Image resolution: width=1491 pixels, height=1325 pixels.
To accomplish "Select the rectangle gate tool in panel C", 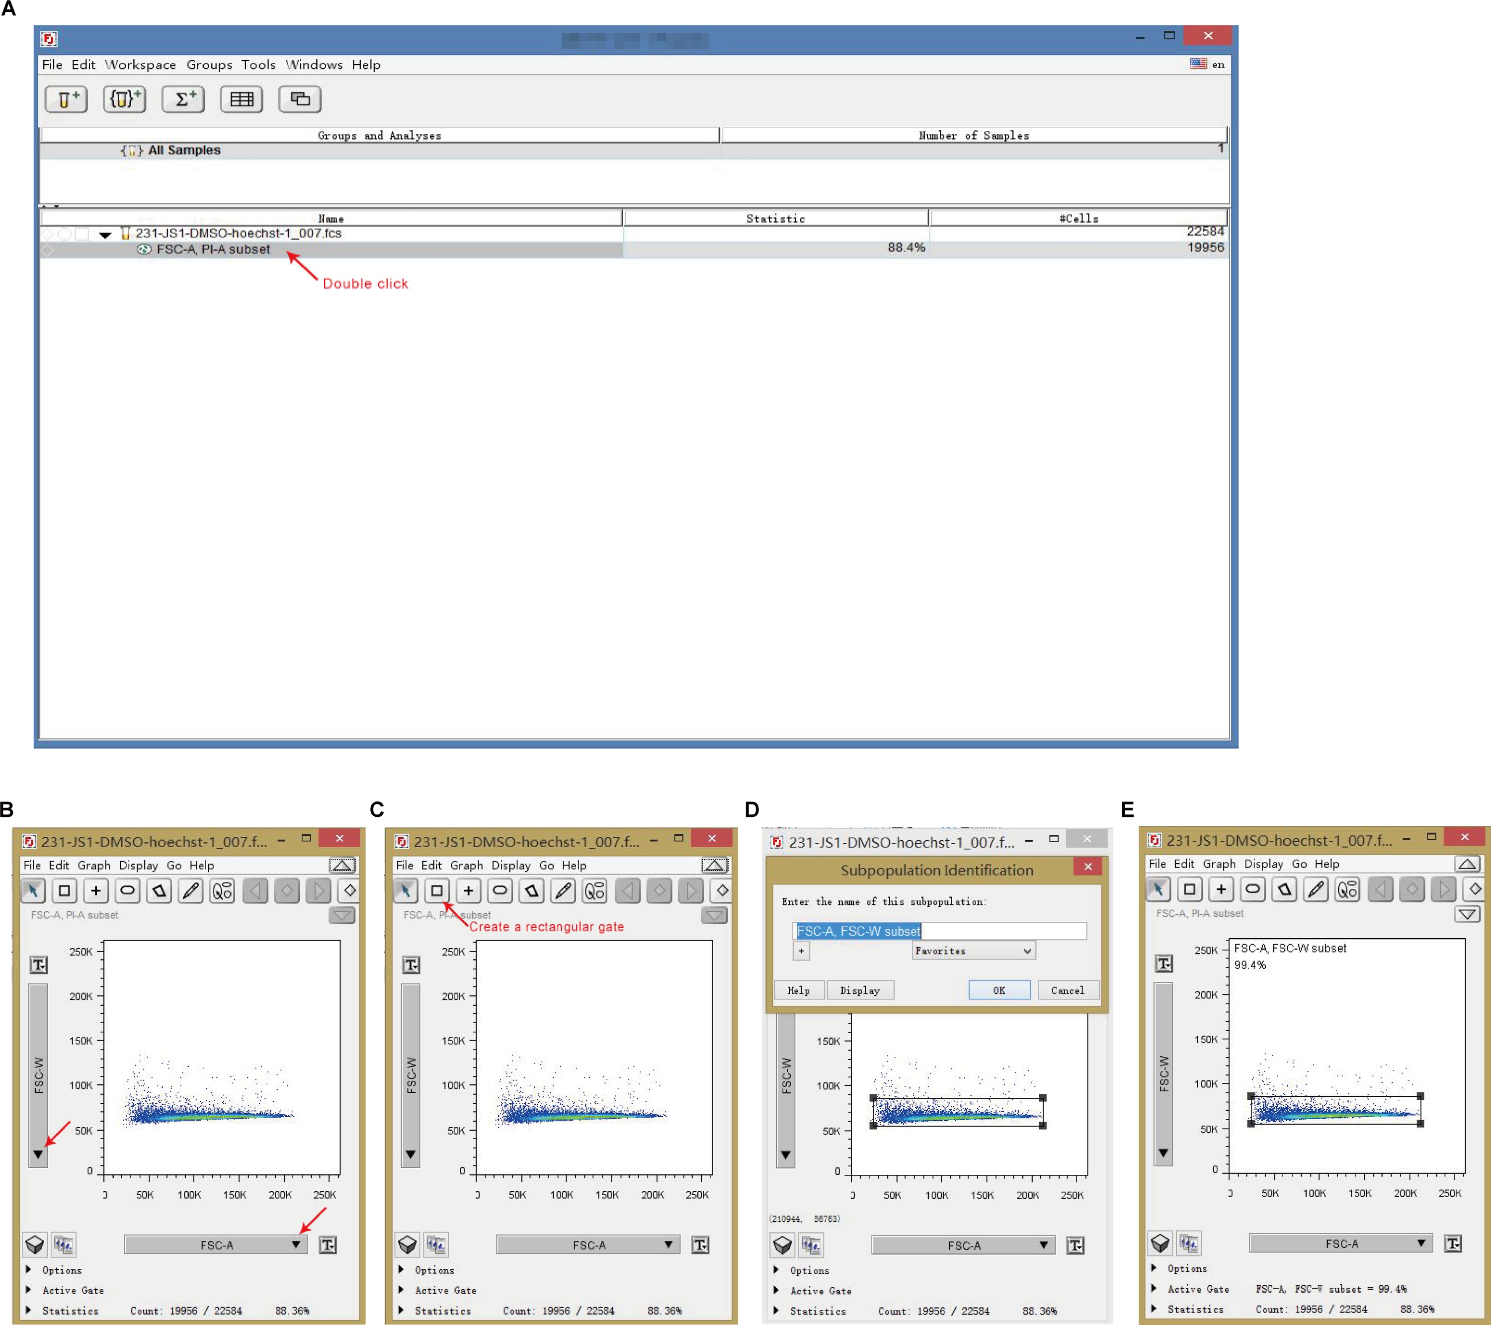I will pos(437,890).
